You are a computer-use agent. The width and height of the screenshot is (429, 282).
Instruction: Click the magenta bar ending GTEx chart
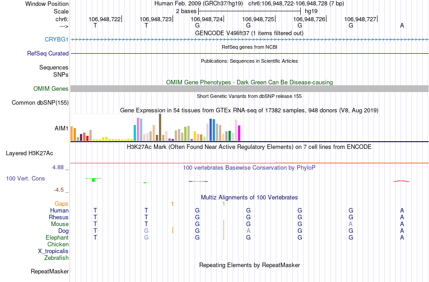tap(239, 134)
